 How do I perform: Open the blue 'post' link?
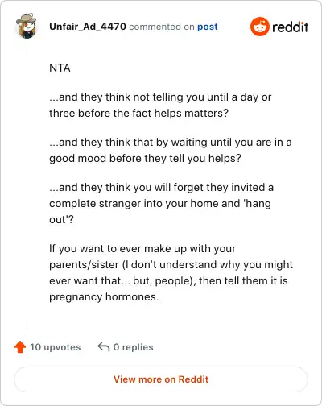pyautogui.click(x=208, y=27)
